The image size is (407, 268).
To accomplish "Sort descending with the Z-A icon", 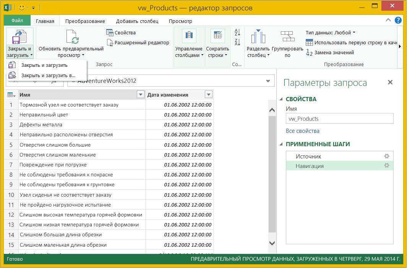I will pyautogui.click(x=237, y=42).
